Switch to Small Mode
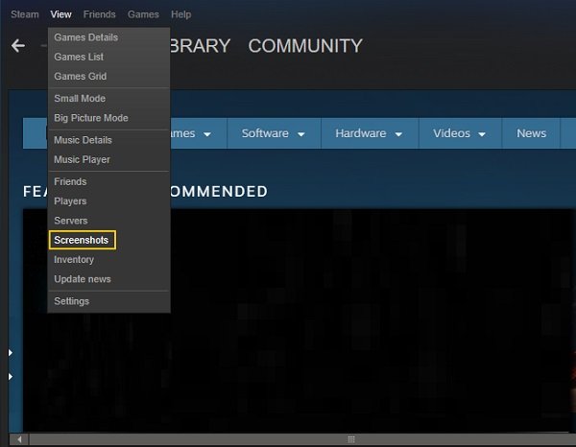This screenshot has width=576, height=447. pos(80,99)
